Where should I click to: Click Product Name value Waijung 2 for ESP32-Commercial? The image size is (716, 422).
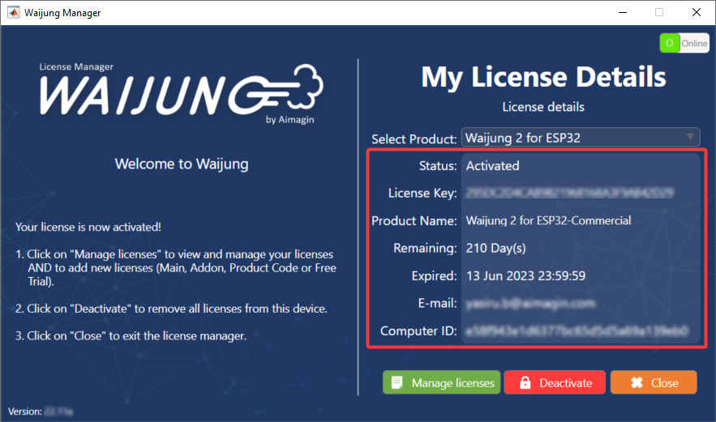(548, 221)
